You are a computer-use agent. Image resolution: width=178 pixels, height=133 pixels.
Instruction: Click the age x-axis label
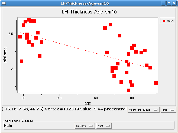[x=88, y=103]
